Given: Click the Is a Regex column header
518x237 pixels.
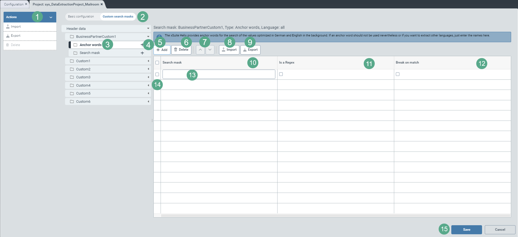Looking at the screenshot, I should point(336,62).
